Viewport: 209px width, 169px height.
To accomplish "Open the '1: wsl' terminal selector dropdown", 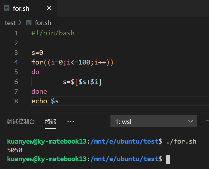I will pyautogui.click(x=154, y=121).
